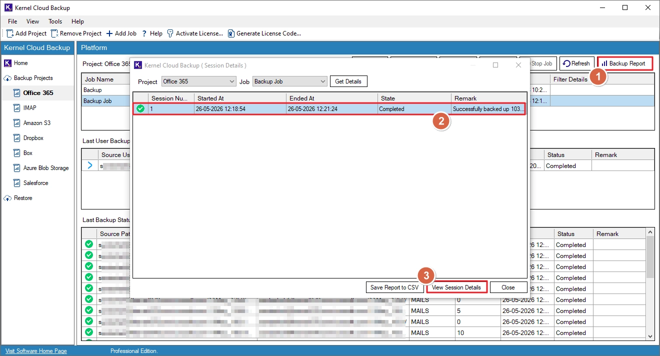Click the '26-05-2026 12:21:24' end time cell
Screen dimensions: 660x356
pos(332,108)
